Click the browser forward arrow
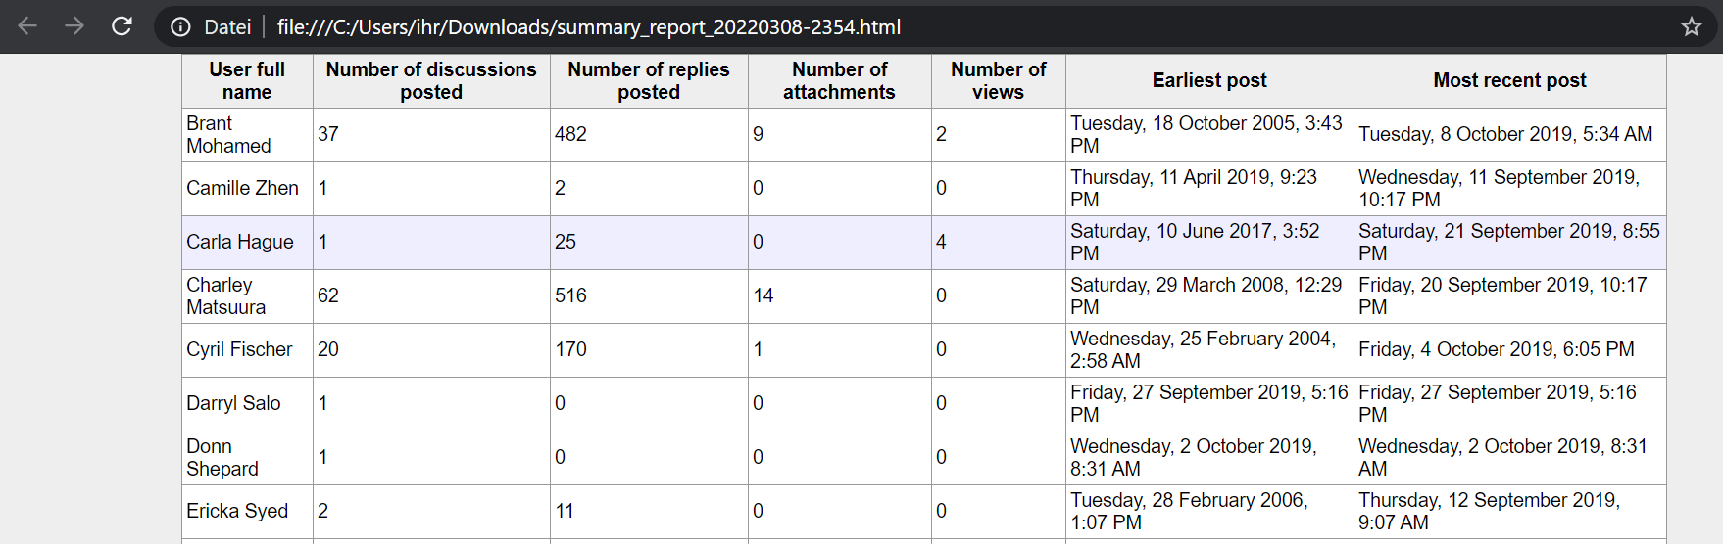Viewport: 1723px width, 544px height. pos(74,26)
